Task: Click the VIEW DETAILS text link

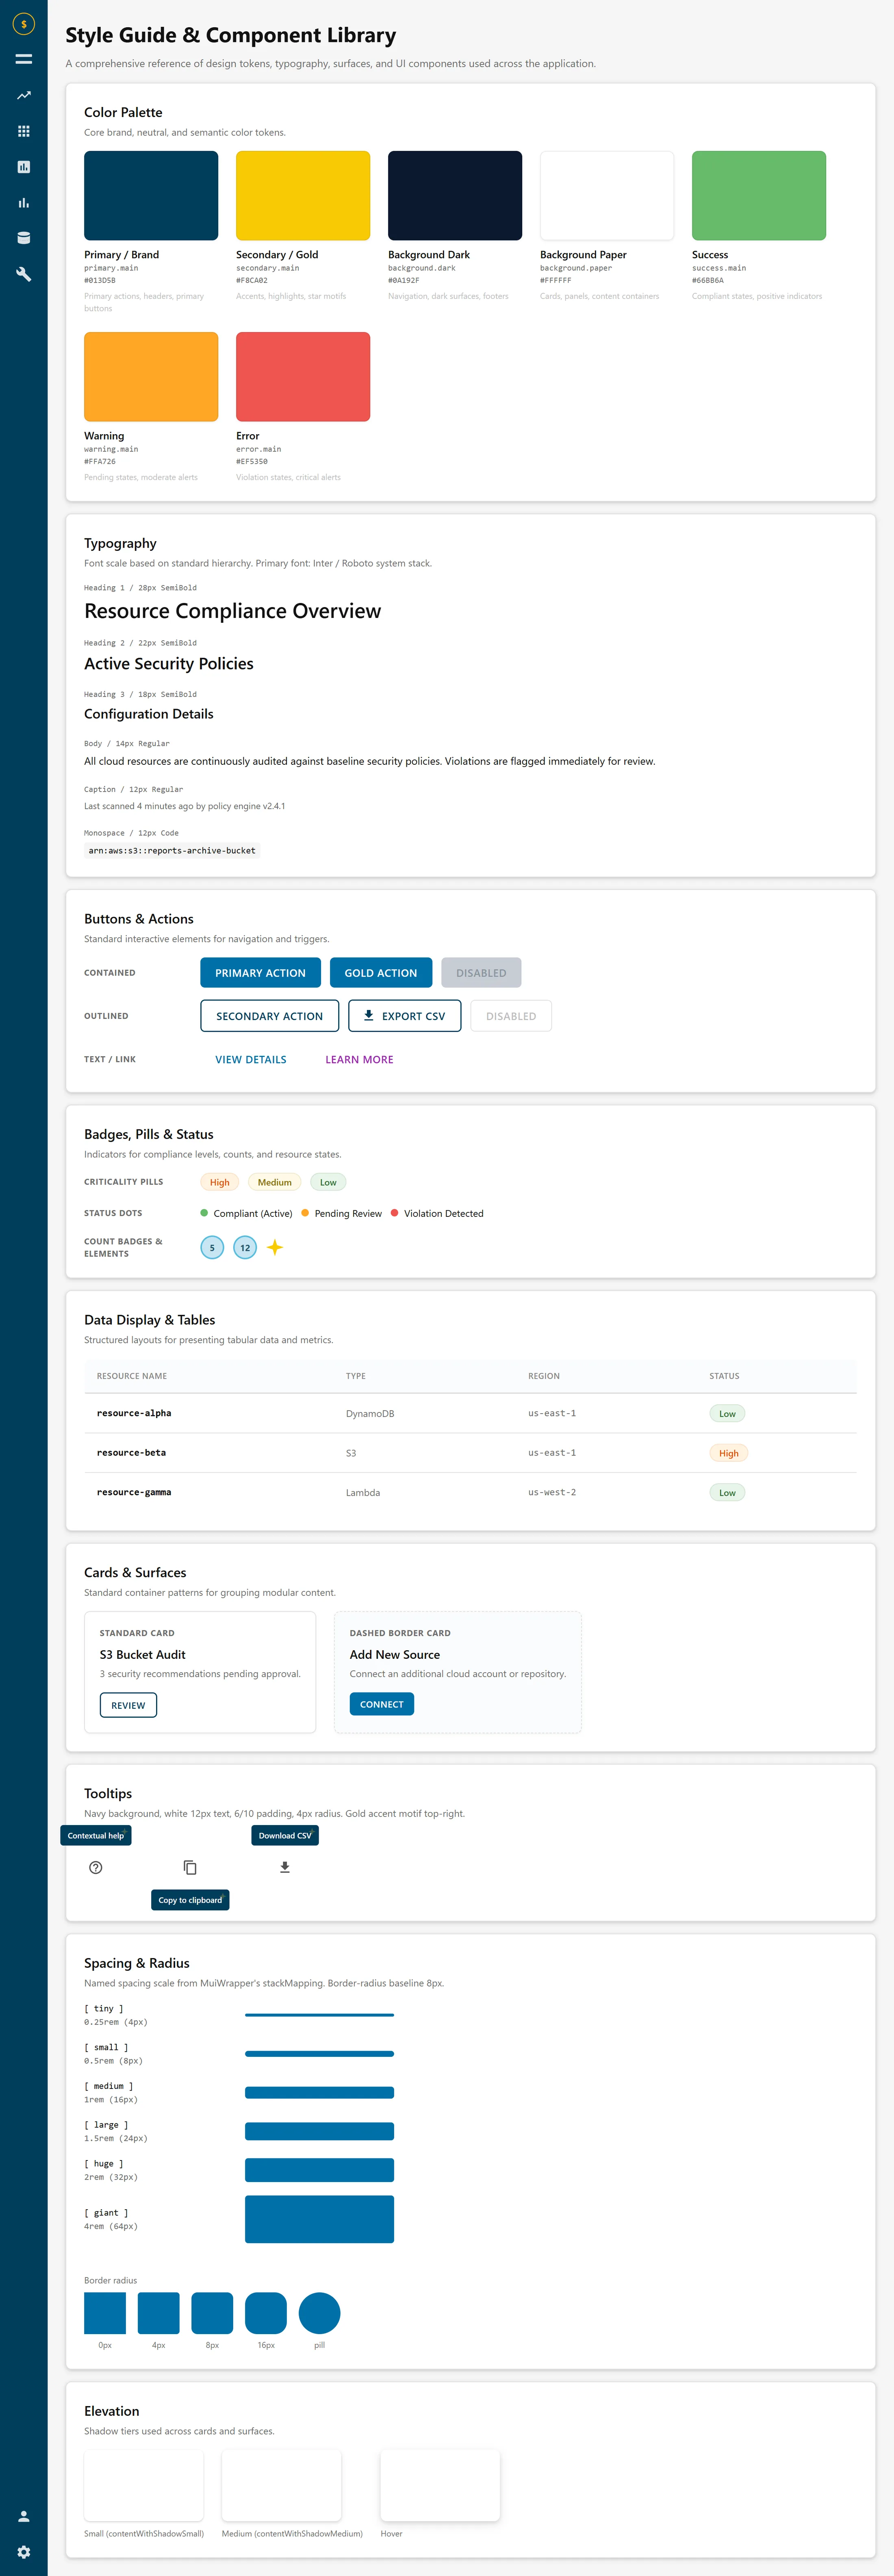Action: pos(251,1059)
